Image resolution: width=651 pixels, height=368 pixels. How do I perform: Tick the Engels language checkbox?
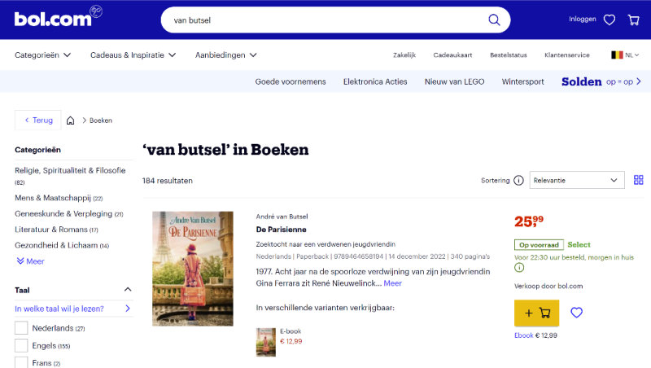coord(21,345)
